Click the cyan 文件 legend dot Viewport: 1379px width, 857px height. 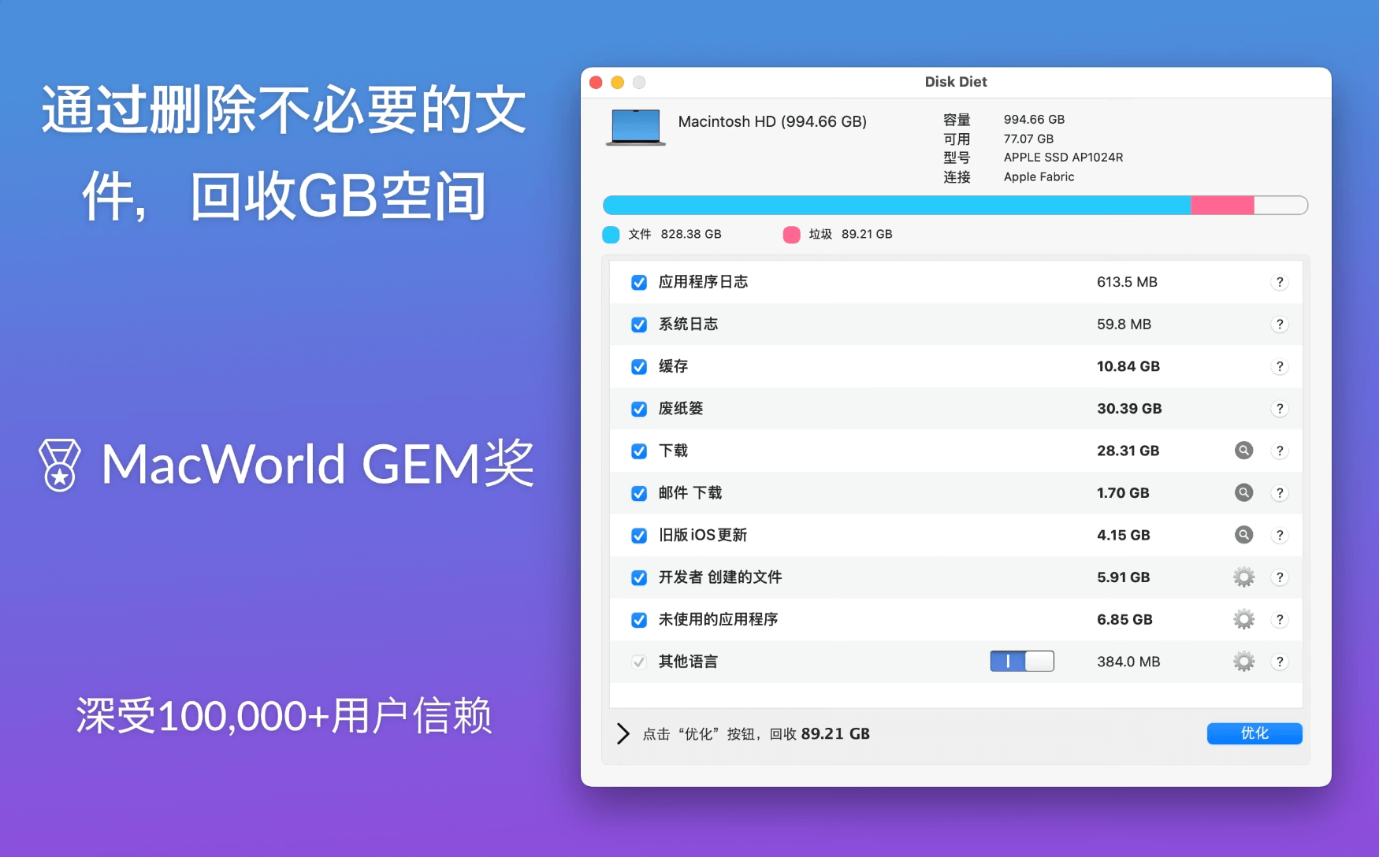pos(611,234)
